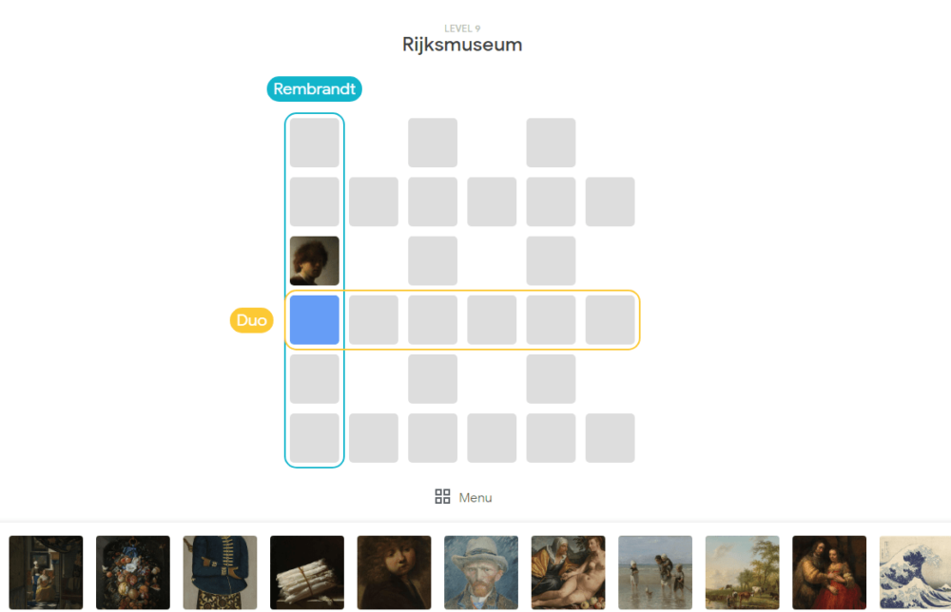Screen dimensions: 951x612
Task: Click the Menu text label
Action: tap(475, 497)
